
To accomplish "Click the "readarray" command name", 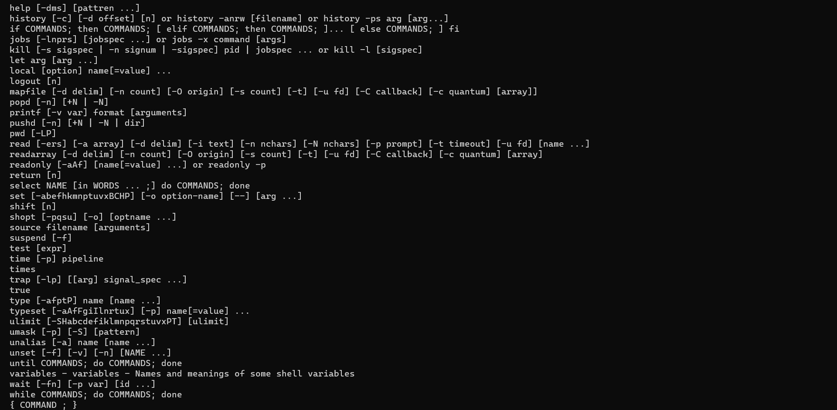I will (x=33, y=155).
